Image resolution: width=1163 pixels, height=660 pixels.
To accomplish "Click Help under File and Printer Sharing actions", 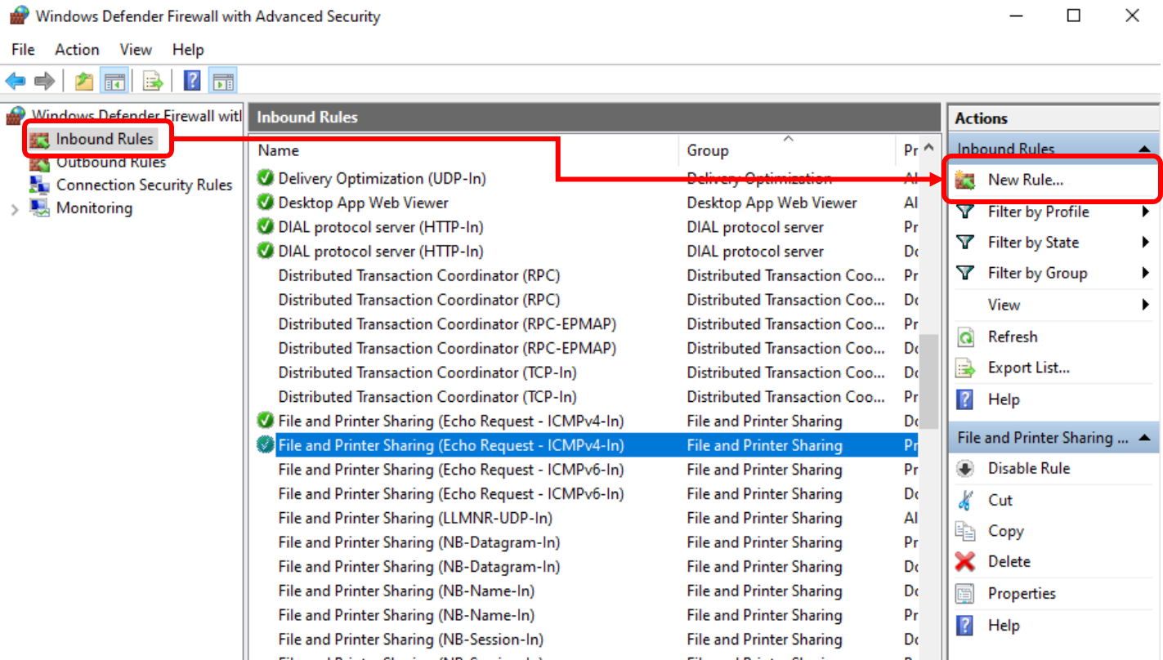I will [1004, 626].
